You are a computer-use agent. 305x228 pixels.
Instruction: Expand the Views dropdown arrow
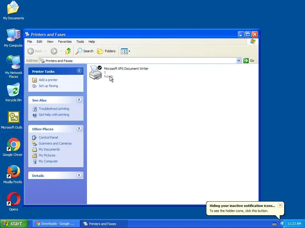click(x=129, y=51)
